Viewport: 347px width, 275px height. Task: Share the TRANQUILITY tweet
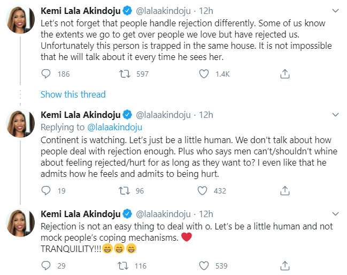tap(286, 265)
